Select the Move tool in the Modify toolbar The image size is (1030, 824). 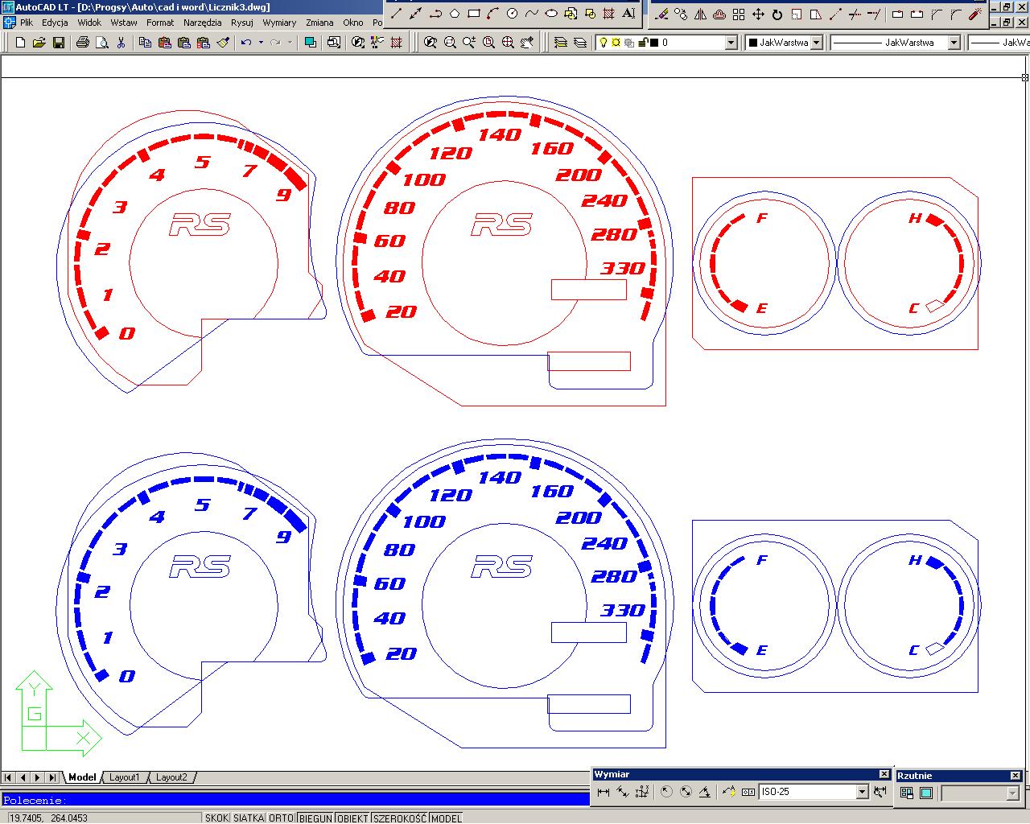[x=758, y=14]
